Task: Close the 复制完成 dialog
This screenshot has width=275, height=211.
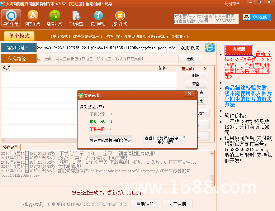Action: pyautogui.click(x=189, y=94)
